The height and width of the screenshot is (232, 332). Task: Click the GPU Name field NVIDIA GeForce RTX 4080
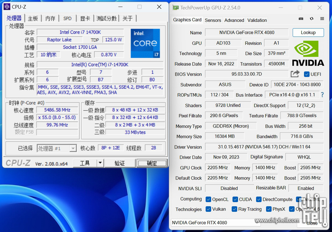[x=247, y=32]
